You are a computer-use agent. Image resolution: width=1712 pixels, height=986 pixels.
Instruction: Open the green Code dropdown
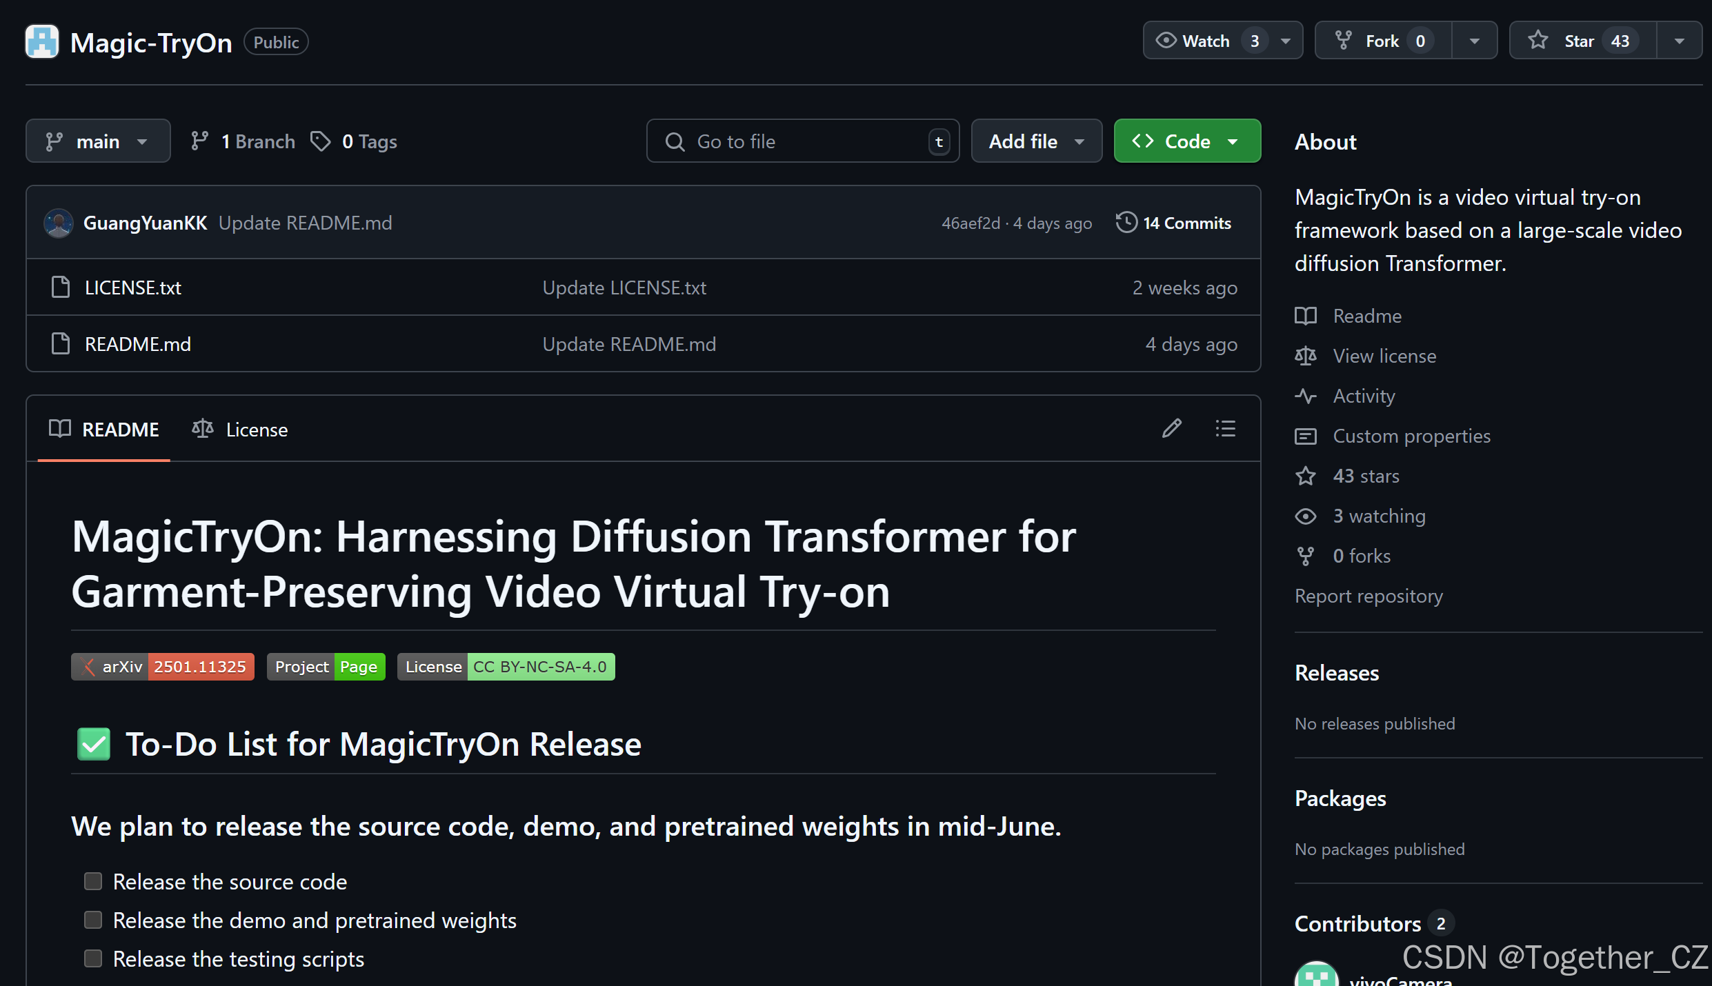click(x=1187, y=141)
